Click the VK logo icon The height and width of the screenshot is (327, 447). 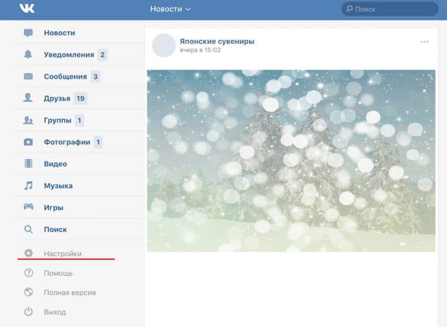click(27, 8)
